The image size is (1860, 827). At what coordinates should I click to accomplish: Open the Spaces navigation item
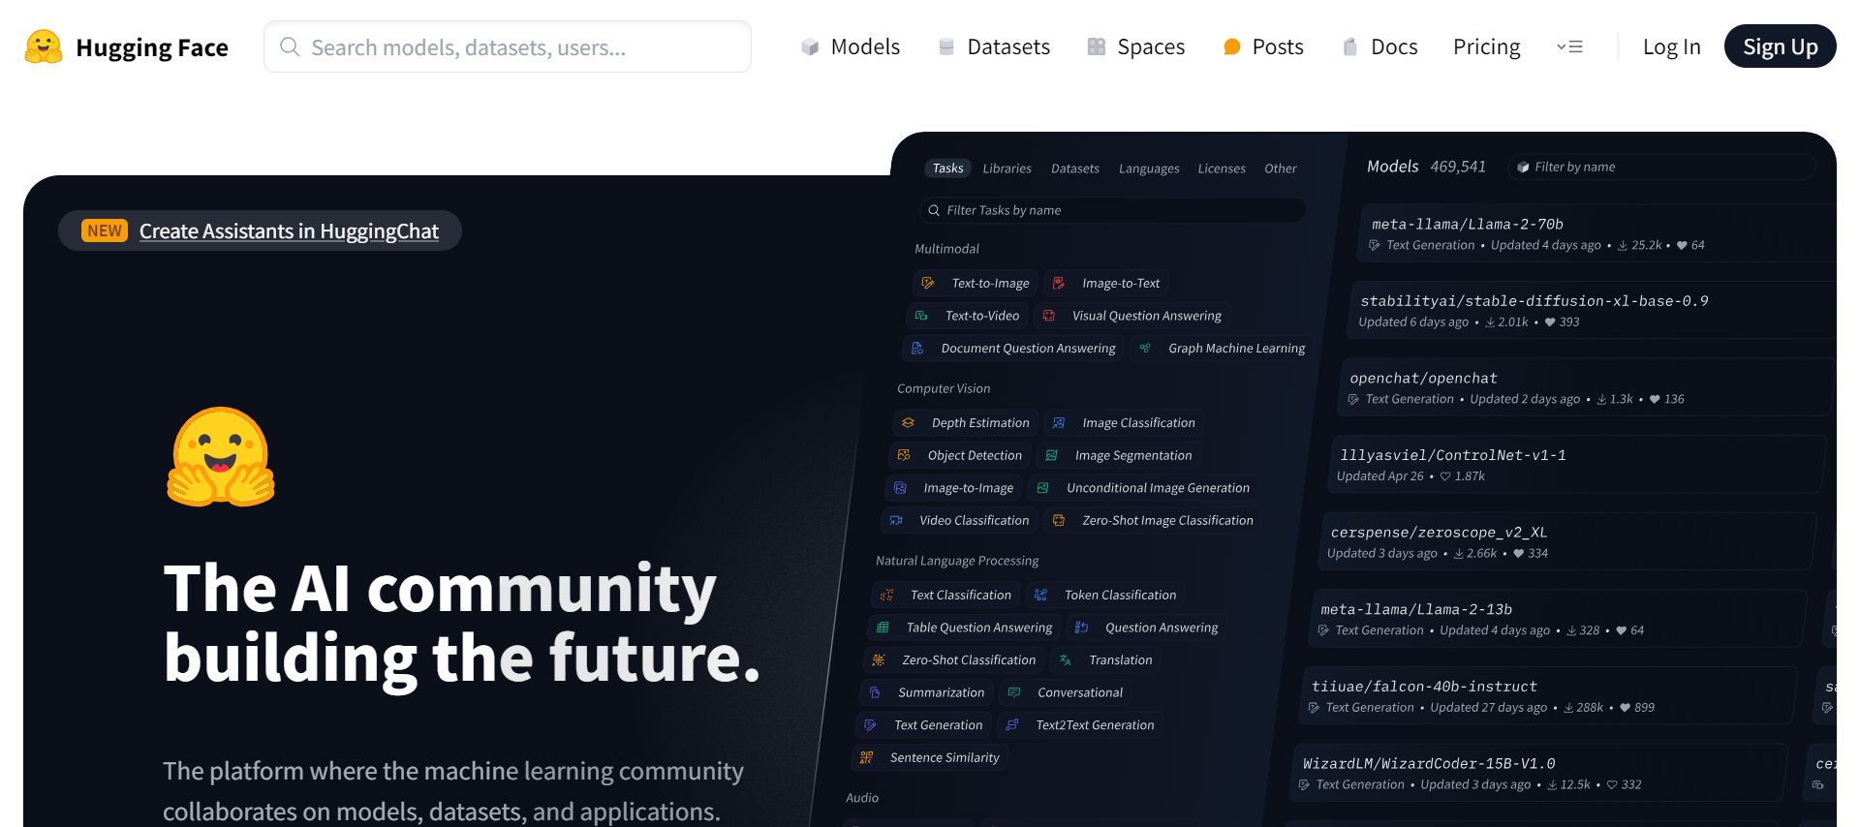[1136, 46]
